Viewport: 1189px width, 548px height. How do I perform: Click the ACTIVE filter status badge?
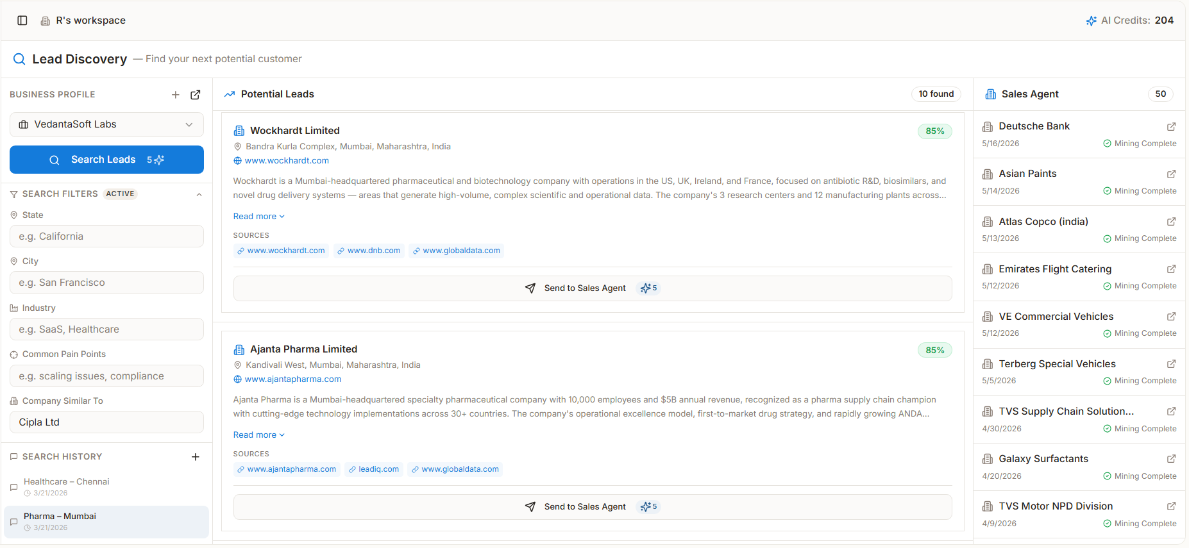coord(121,194)
